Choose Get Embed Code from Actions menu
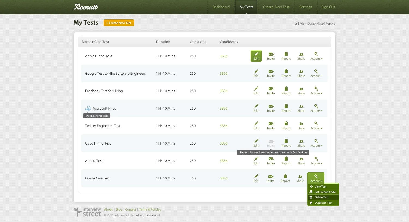The height and width of the screenshot is (222, 409). click(323, 192)
